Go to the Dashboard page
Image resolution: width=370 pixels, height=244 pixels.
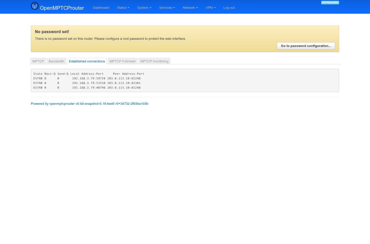[101, 8]
